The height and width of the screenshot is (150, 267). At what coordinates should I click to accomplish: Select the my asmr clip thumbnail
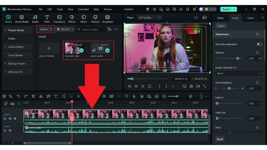[x=74, y=48]
